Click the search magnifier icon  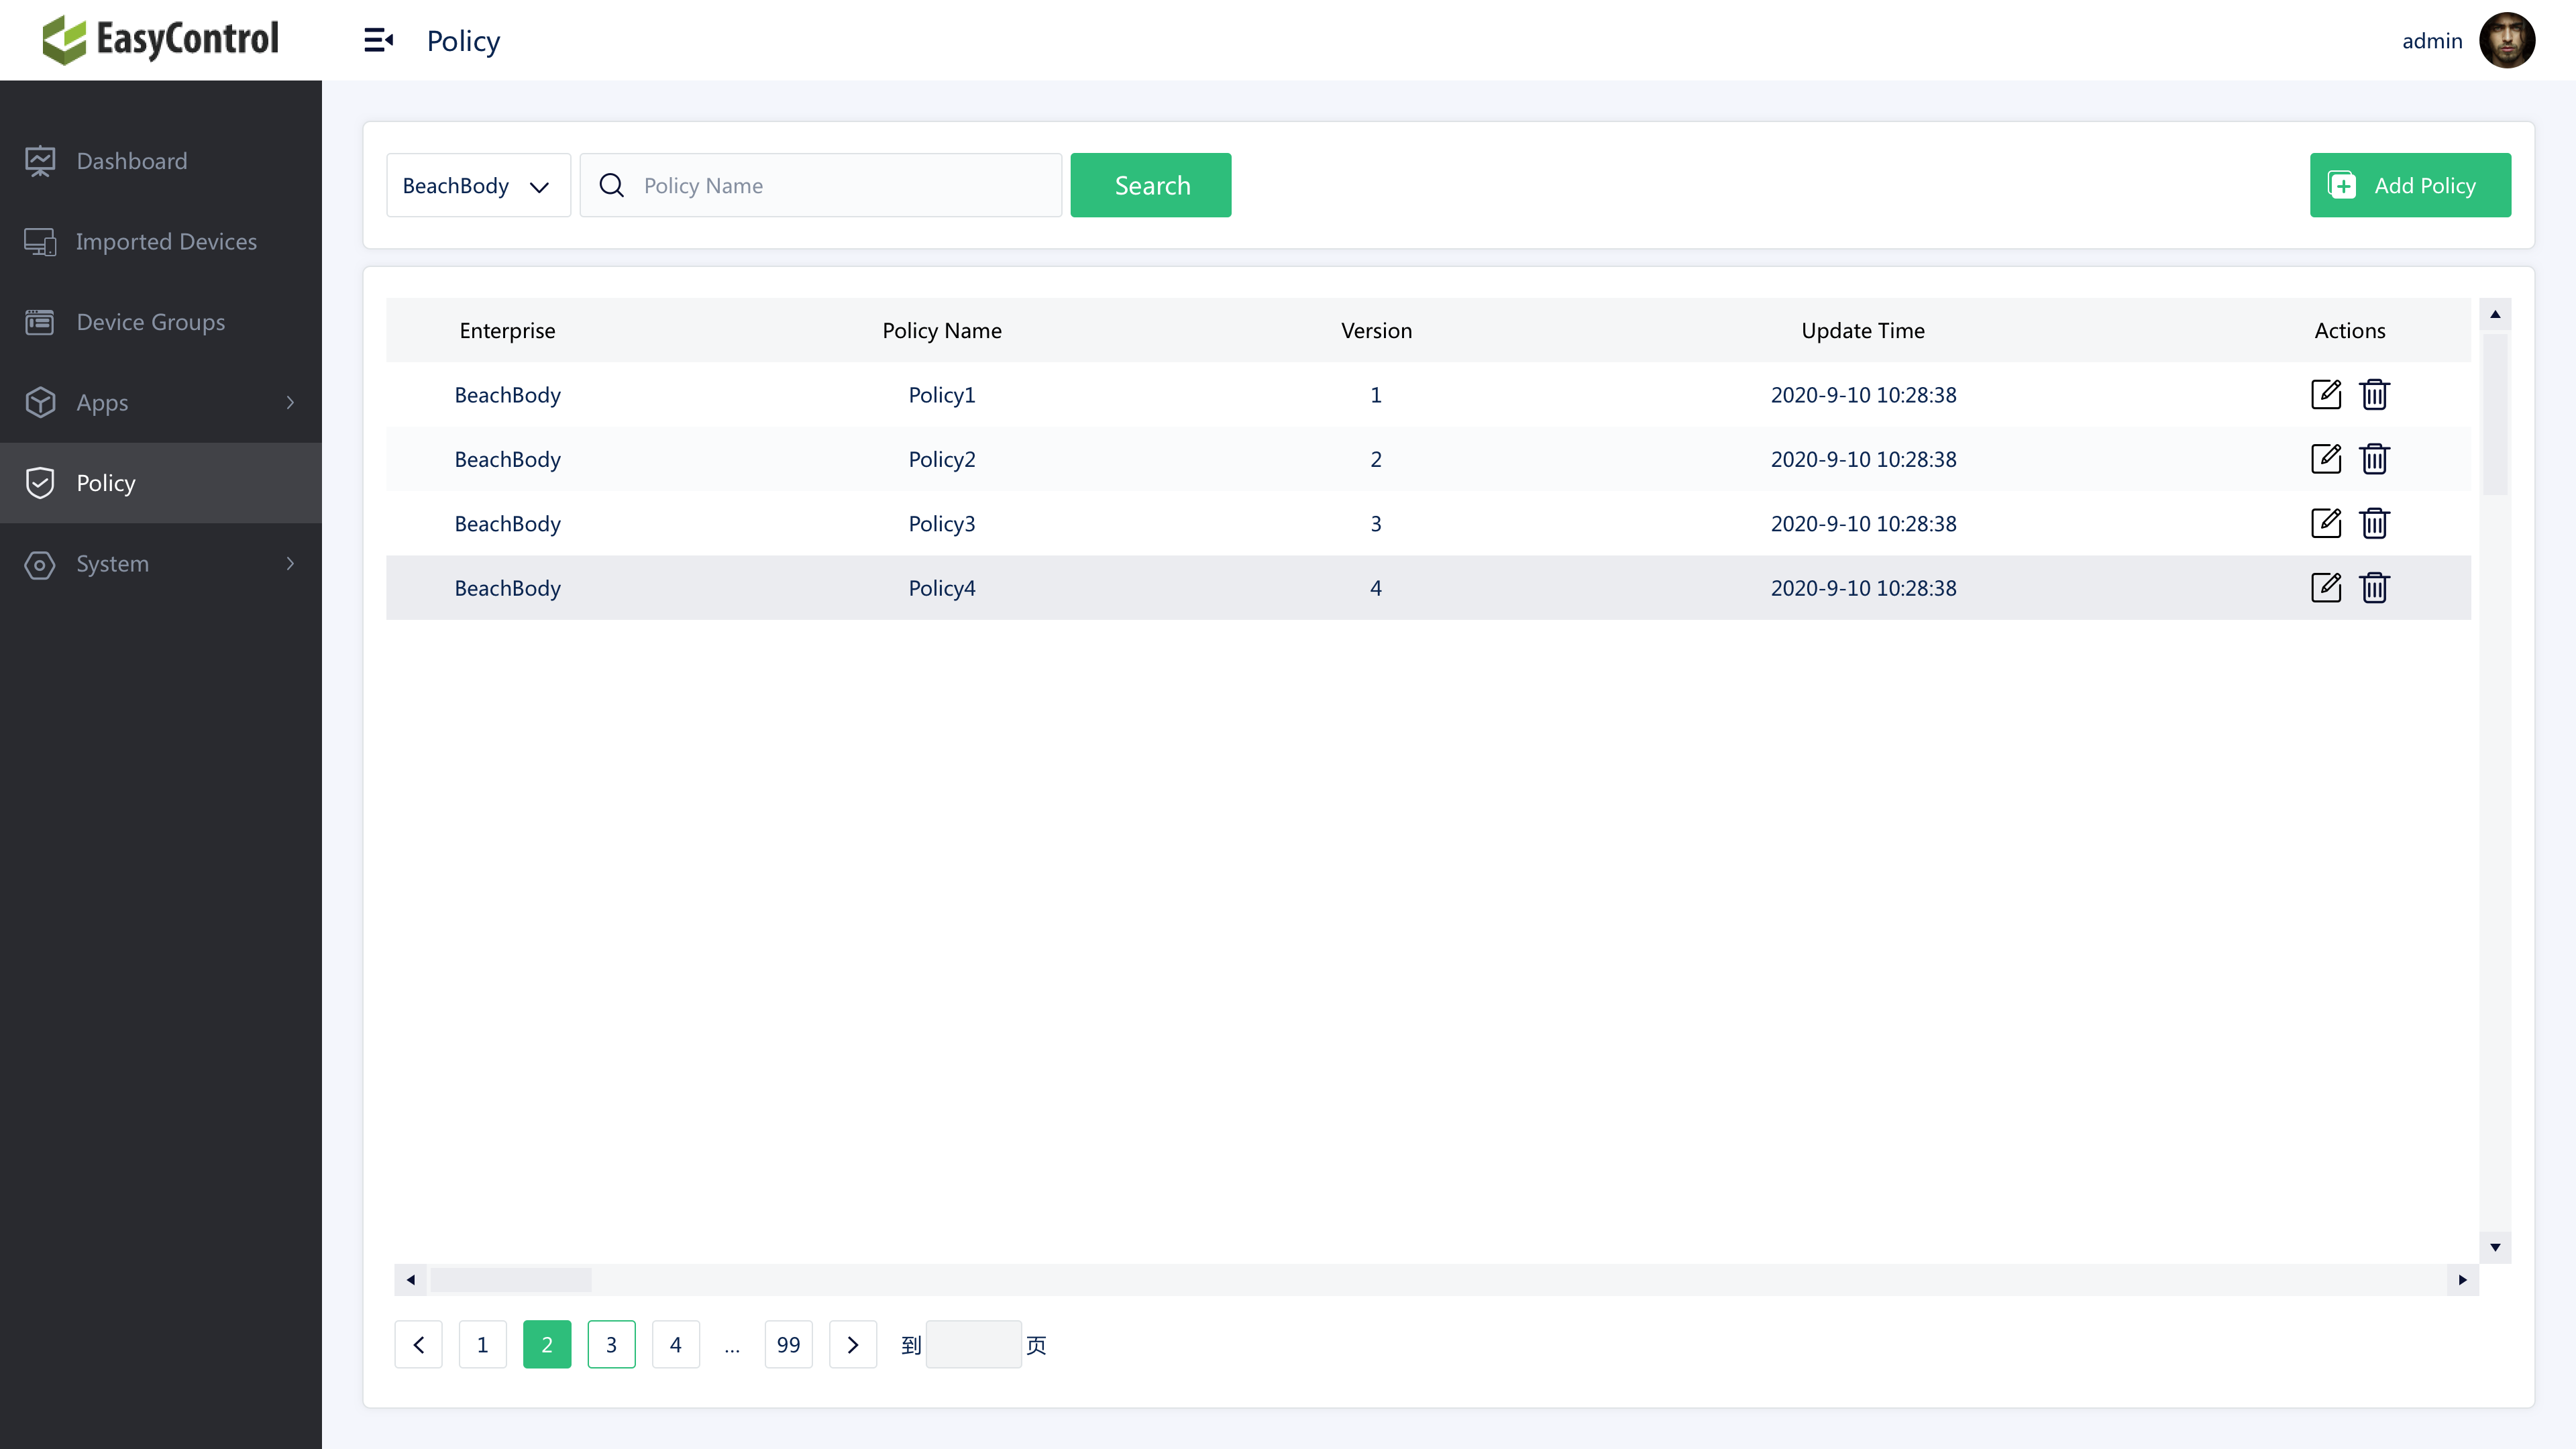pos(611,185)
